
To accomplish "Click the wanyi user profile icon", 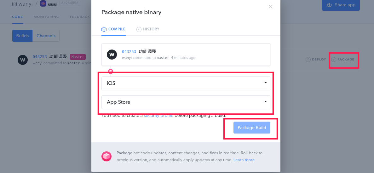I will [14, 4].
